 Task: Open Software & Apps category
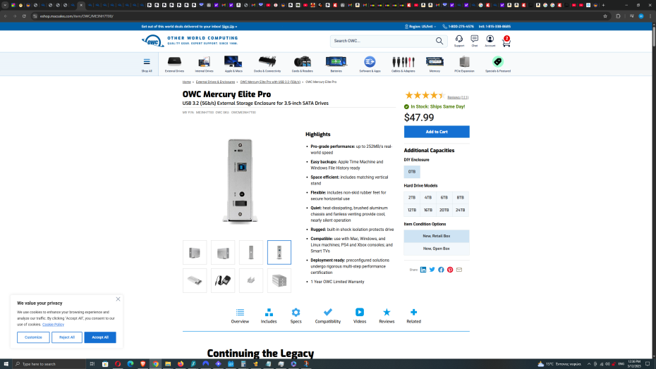tap(370, 64)
